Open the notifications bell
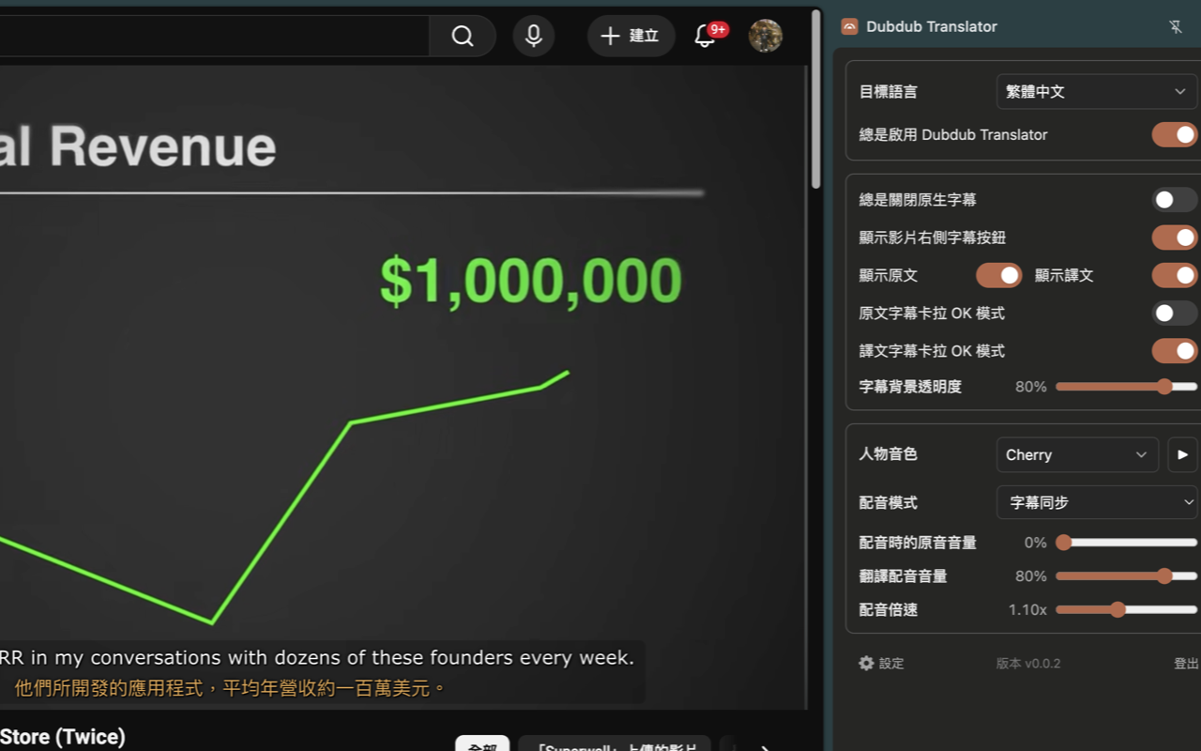 [x=706, y=36]
